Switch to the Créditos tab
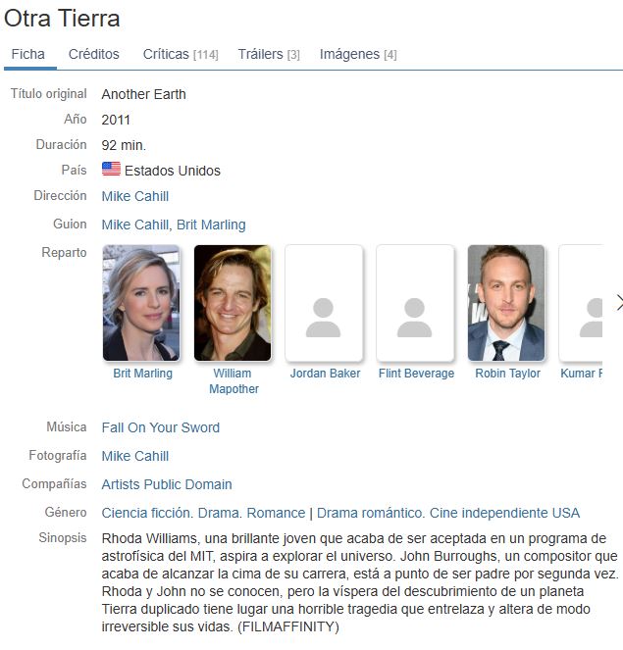The height and width of the screenshot is (650, 623). 94,54
